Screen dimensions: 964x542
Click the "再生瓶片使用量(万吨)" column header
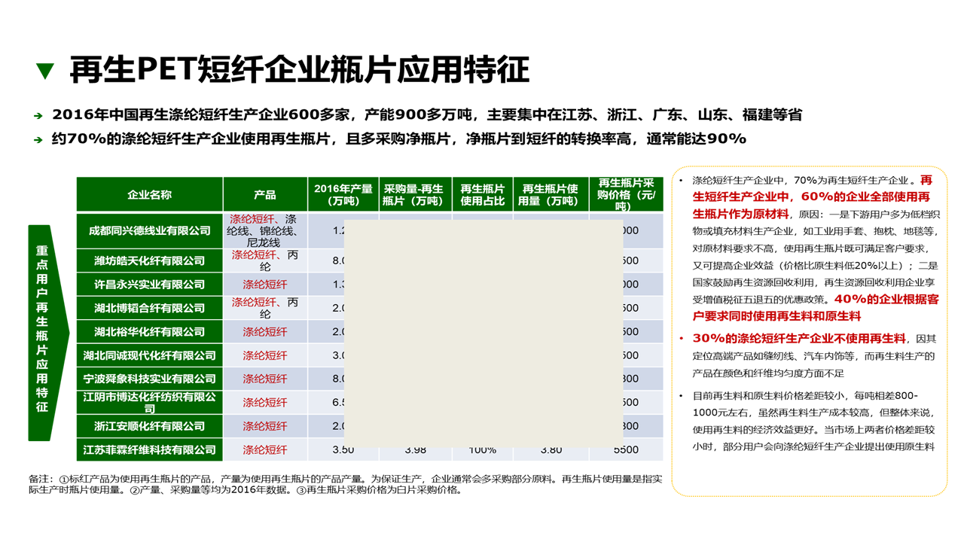pyautogui.click(x=550, y=195)
